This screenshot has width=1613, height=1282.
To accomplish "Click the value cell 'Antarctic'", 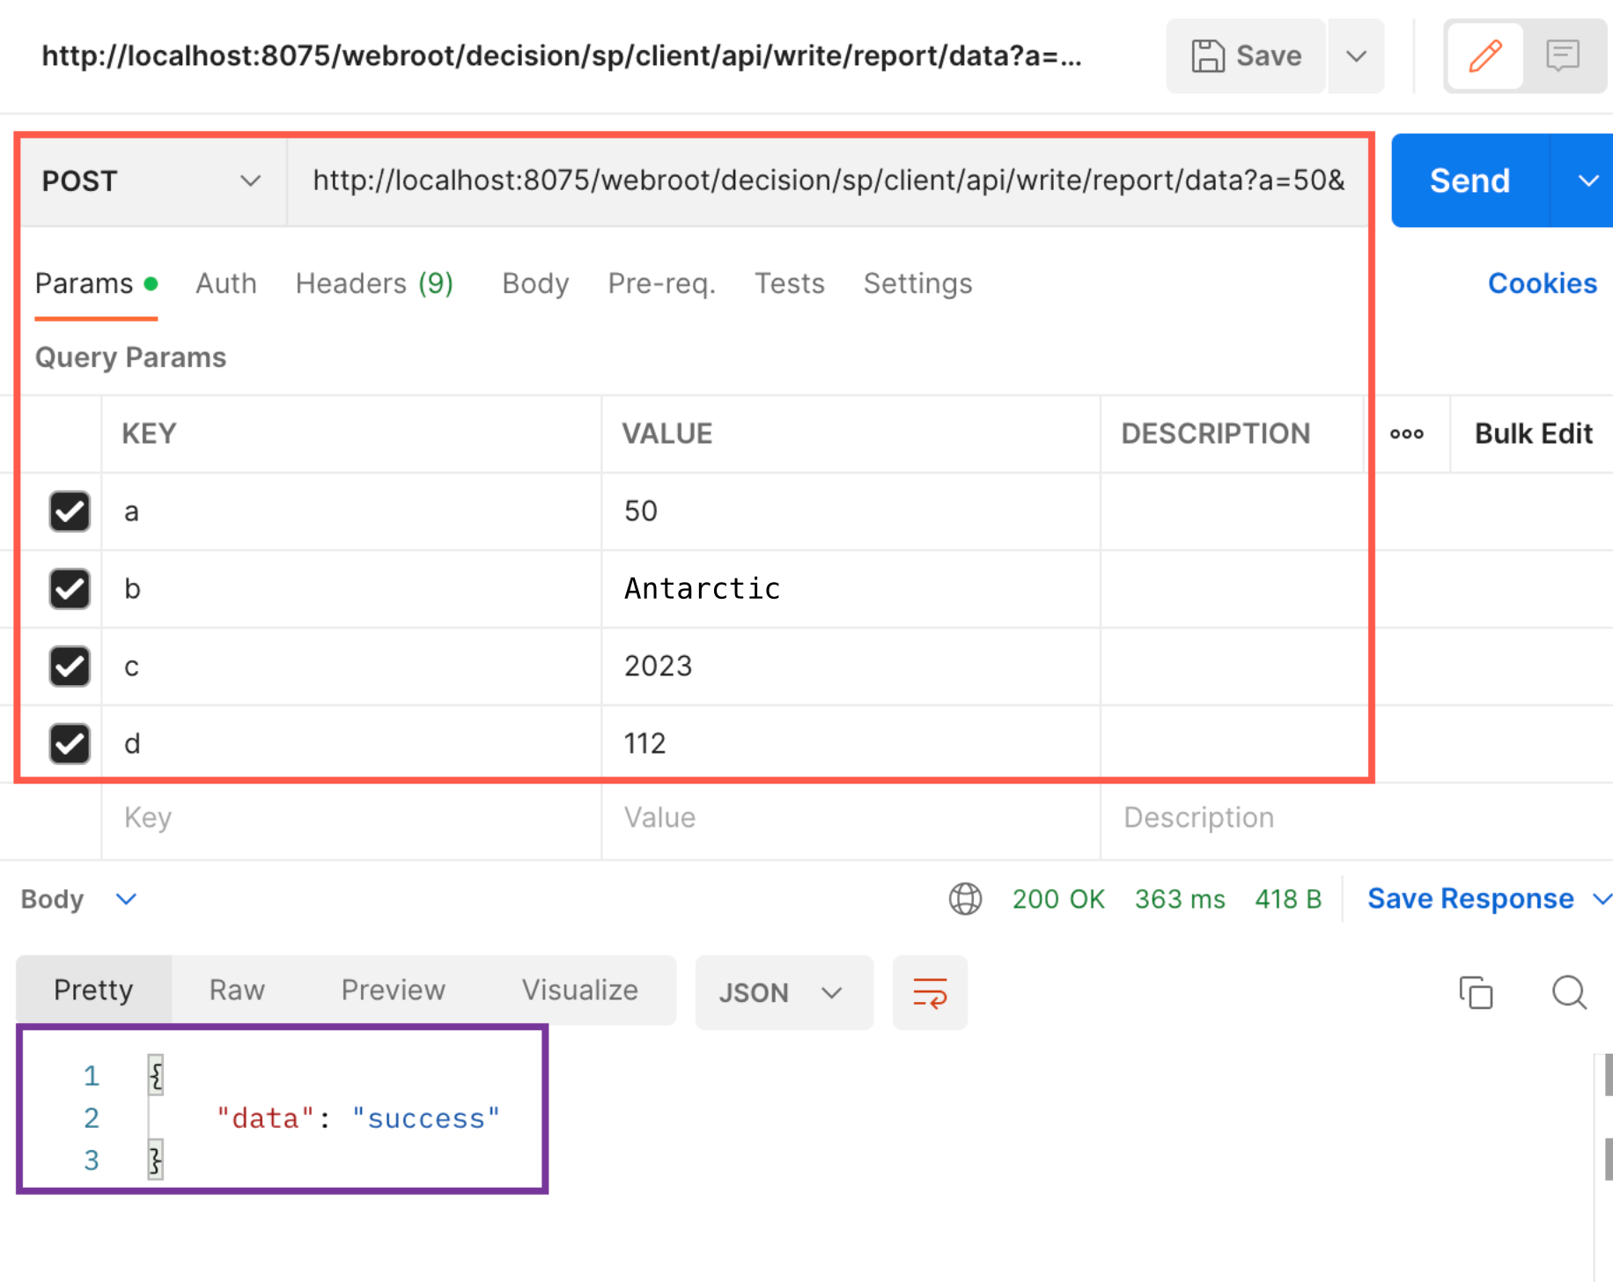I will pos(851,589).
